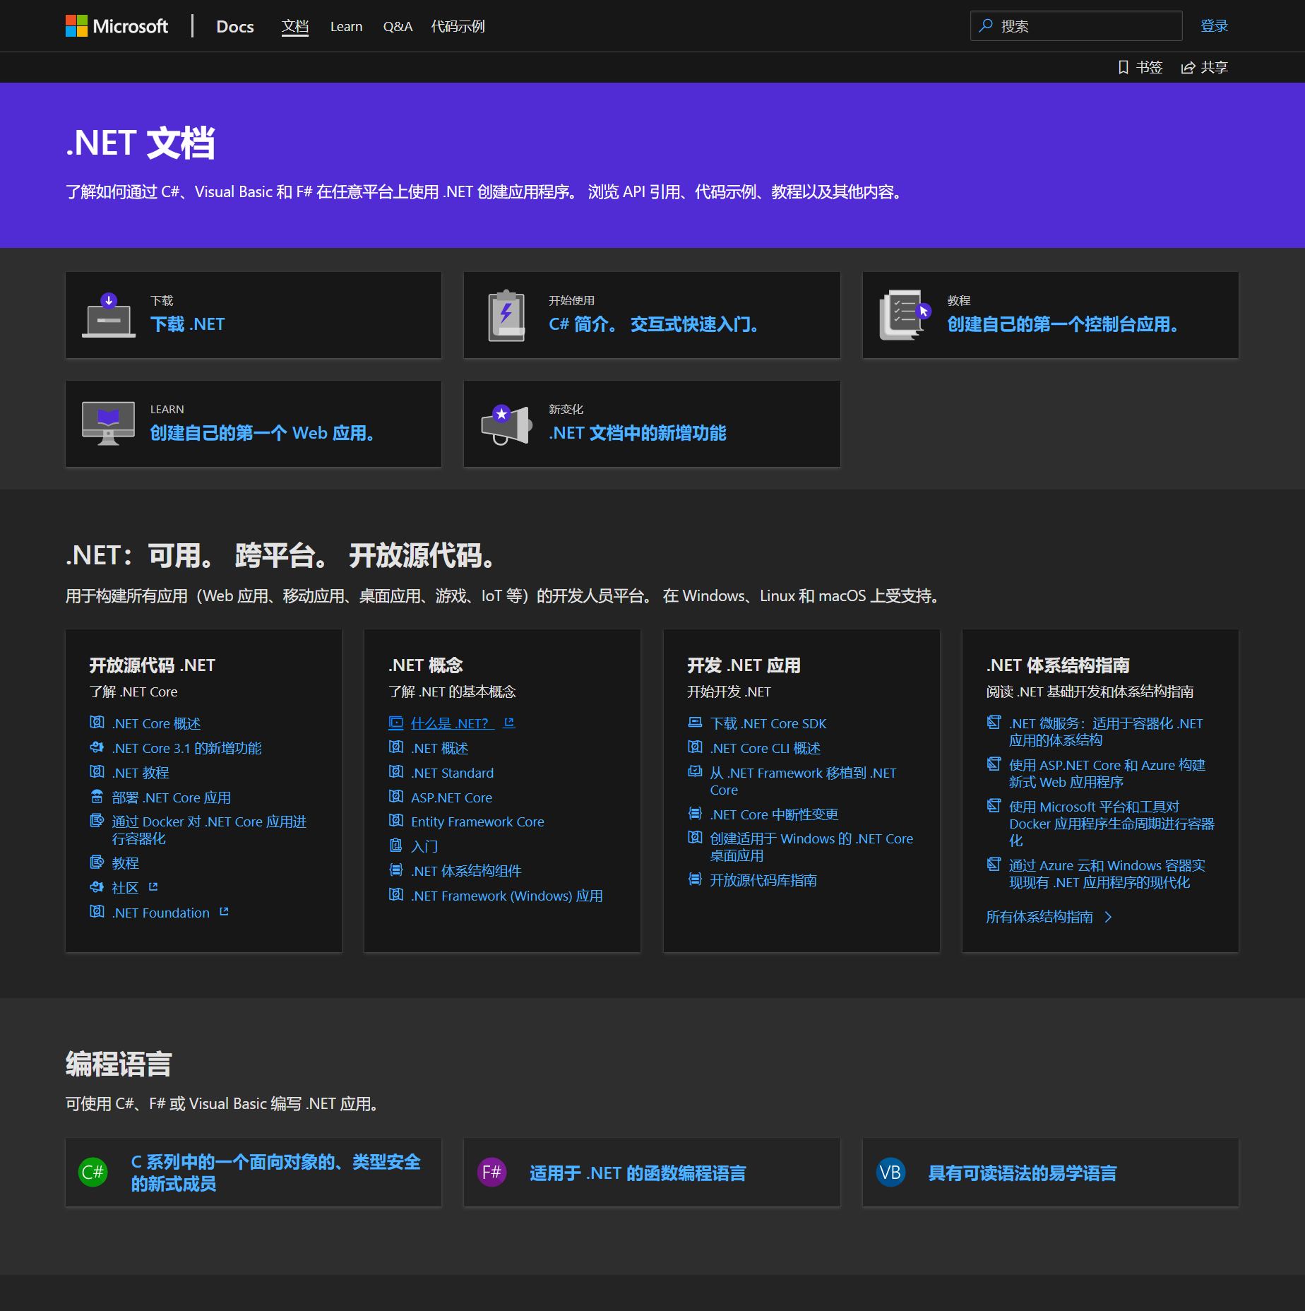Click the monitor Learn icon for first Web app
This screenshot has width=1305, height=1311.
click(x=108, y=424)
